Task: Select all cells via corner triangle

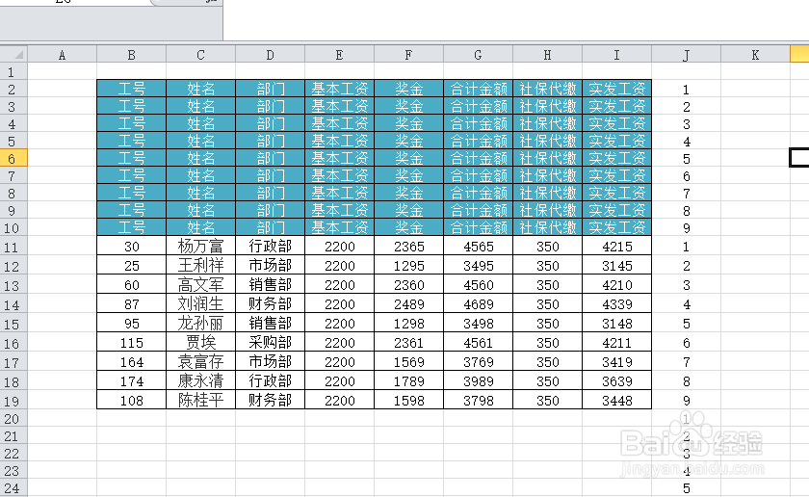Action: tap(13, 54)
